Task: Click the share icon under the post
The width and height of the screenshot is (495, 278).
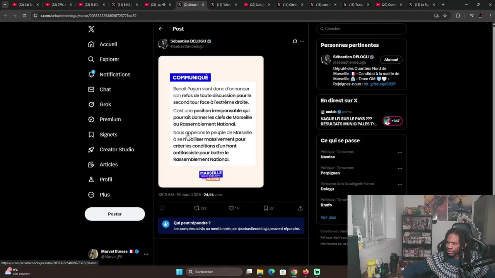Action: point(300,208)
